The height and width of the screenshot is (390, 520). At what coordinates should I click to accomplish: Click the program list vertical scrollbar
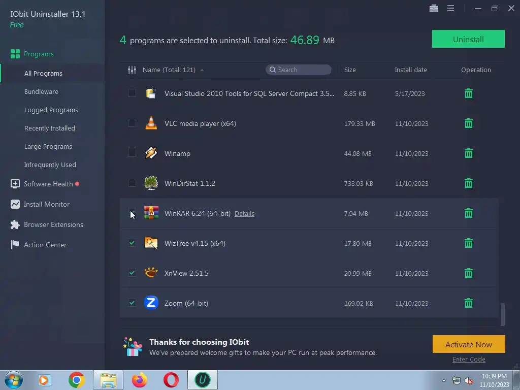tap(502, 314)
